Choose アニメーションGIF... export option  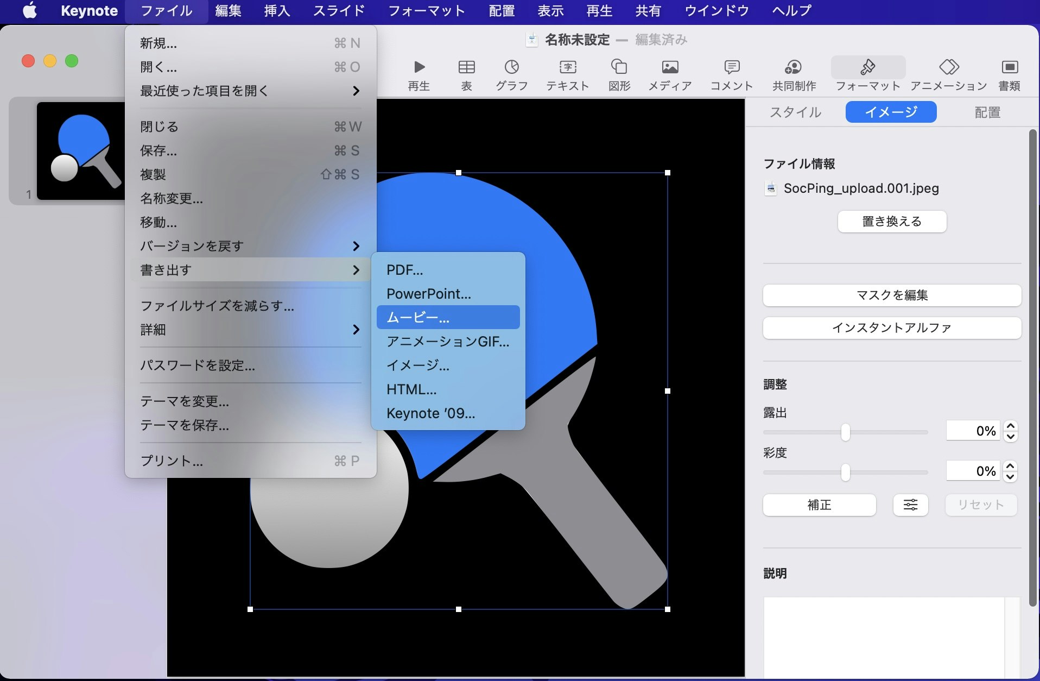[x=448, y=342]
